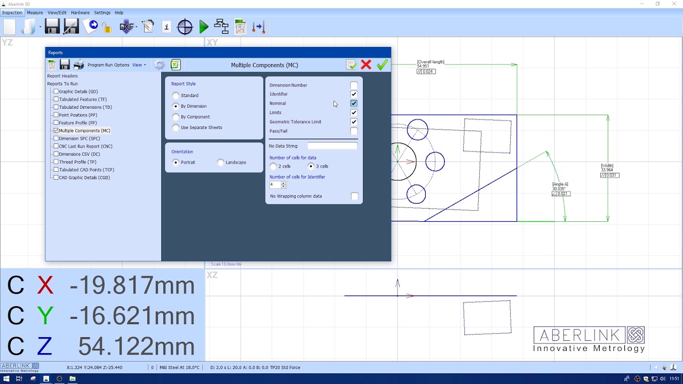Choose 2 cells for data
Image resolution: width=683 pixels, height=384 pixels.
pos(274,166)
